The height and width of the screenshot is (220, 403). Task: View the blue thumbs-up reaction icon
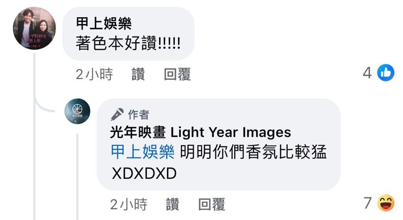coord(386,73)
